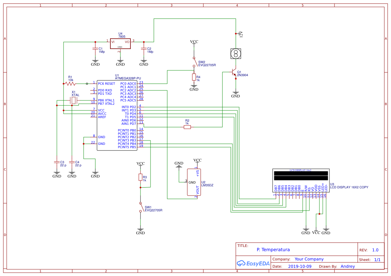391x276 pixels.
Task: Click the 'EVQ22705R' label beside SW1
Action: click(154, 210)
